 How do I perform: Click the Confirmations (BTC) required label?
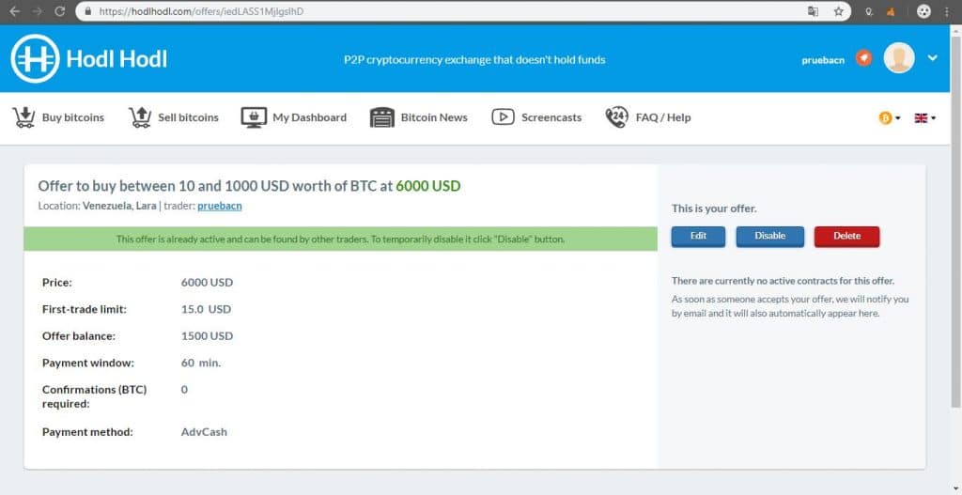coord(95,396)
